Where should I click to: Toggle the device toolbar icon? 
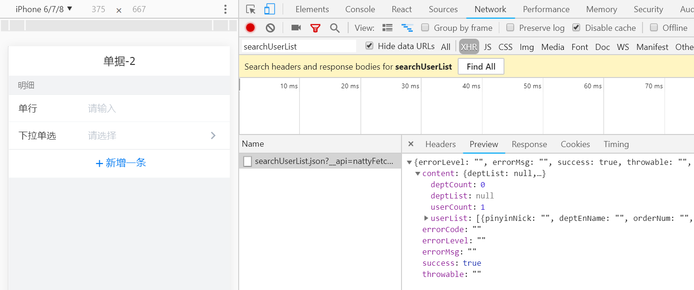pyautogui.click(x=269, y=9)
